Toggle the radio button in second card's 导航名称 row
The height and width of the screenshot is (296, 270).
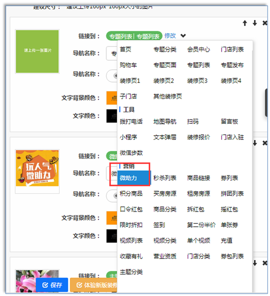click(115, 196)
